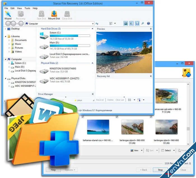Open the view mode dropdown arrow

pyautogui.click(x=115, y=23)
